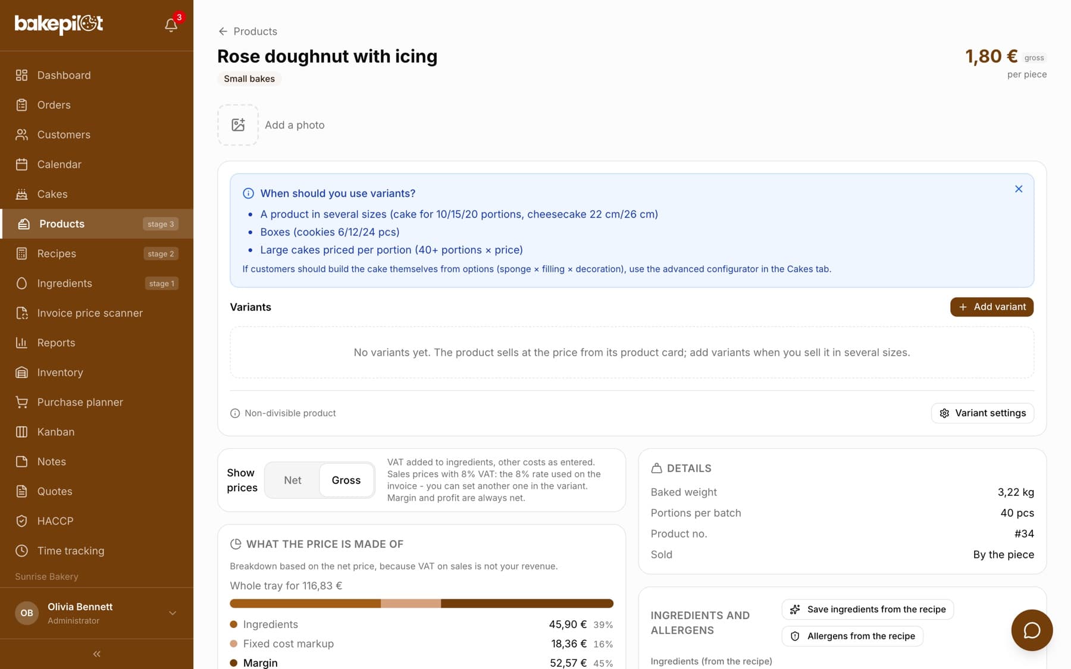1071x669 pixels.
Task: Click the Margin color dot
Action: pos(234,663)
